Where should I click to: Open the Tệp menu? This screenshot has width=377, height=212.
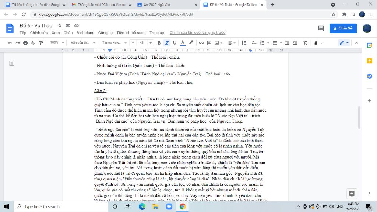click(x=23, y=33)
